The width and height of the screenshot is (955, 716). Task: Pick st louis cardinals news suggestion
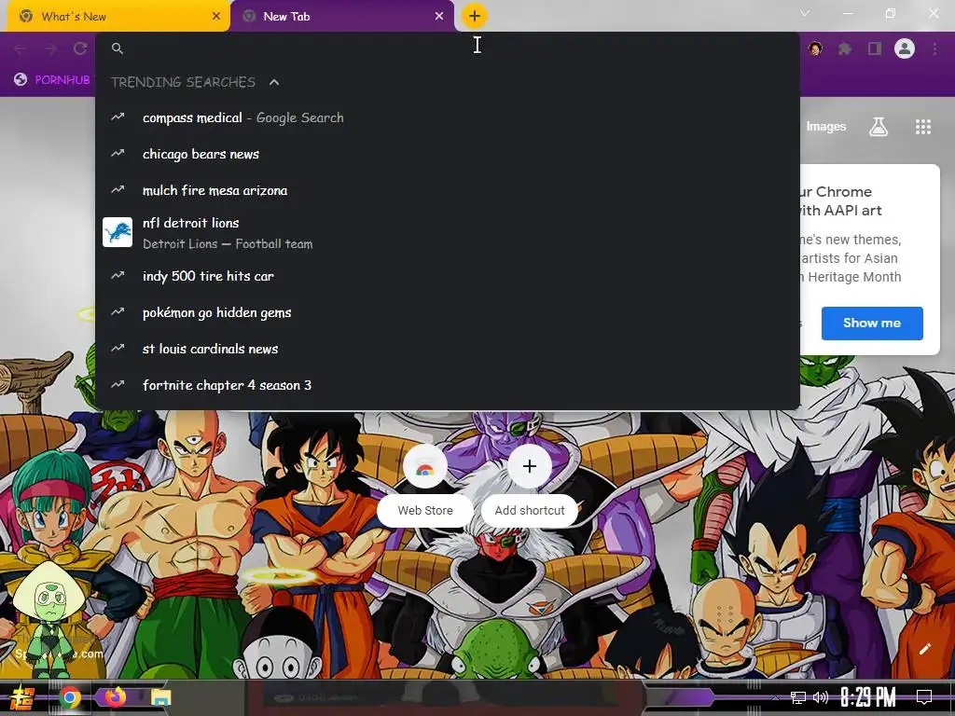(448, 349)
